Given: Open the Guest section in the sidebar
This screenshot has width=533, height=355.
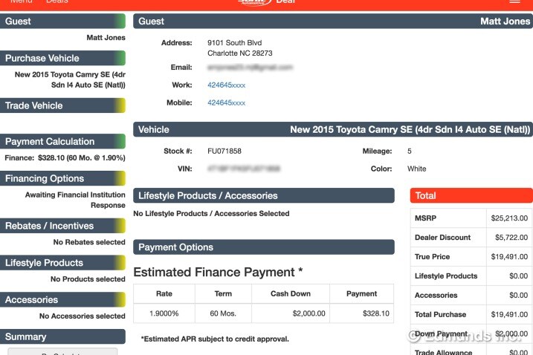Looking at the screenshot, I should [62, 21].
